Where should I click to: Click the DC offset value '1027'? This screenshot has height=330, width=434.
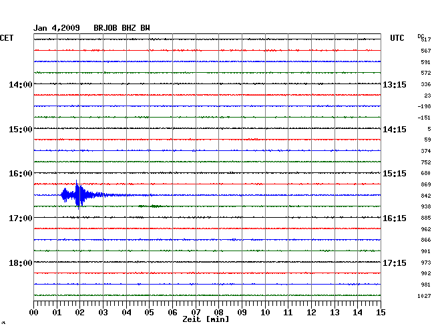point(424,296)
